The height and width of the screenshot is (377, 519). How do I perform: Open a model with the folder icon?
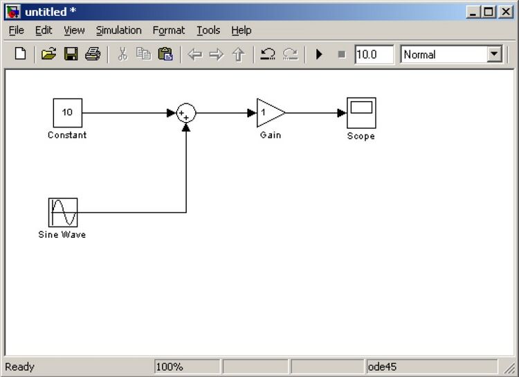click(x=48, y=55)
